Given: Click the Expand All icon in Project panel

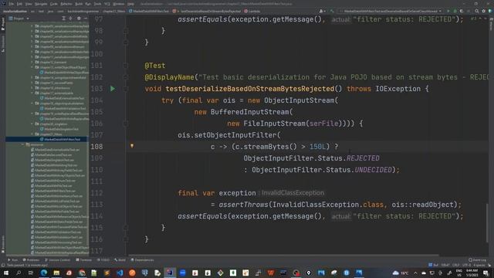Looking at the screenshot, I should [63, 19].
